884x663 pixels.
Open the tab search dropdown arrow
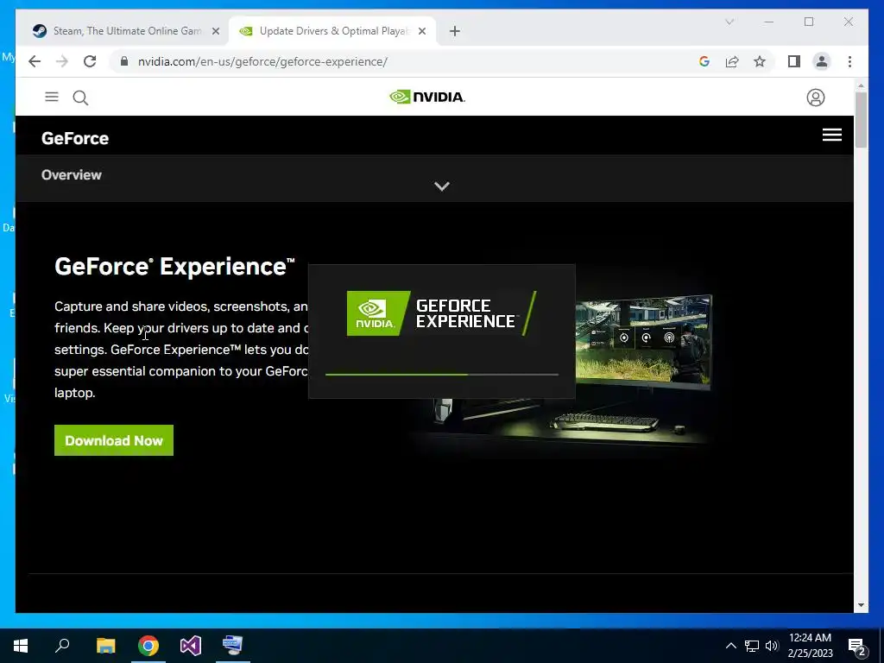(x=729, y=22)
